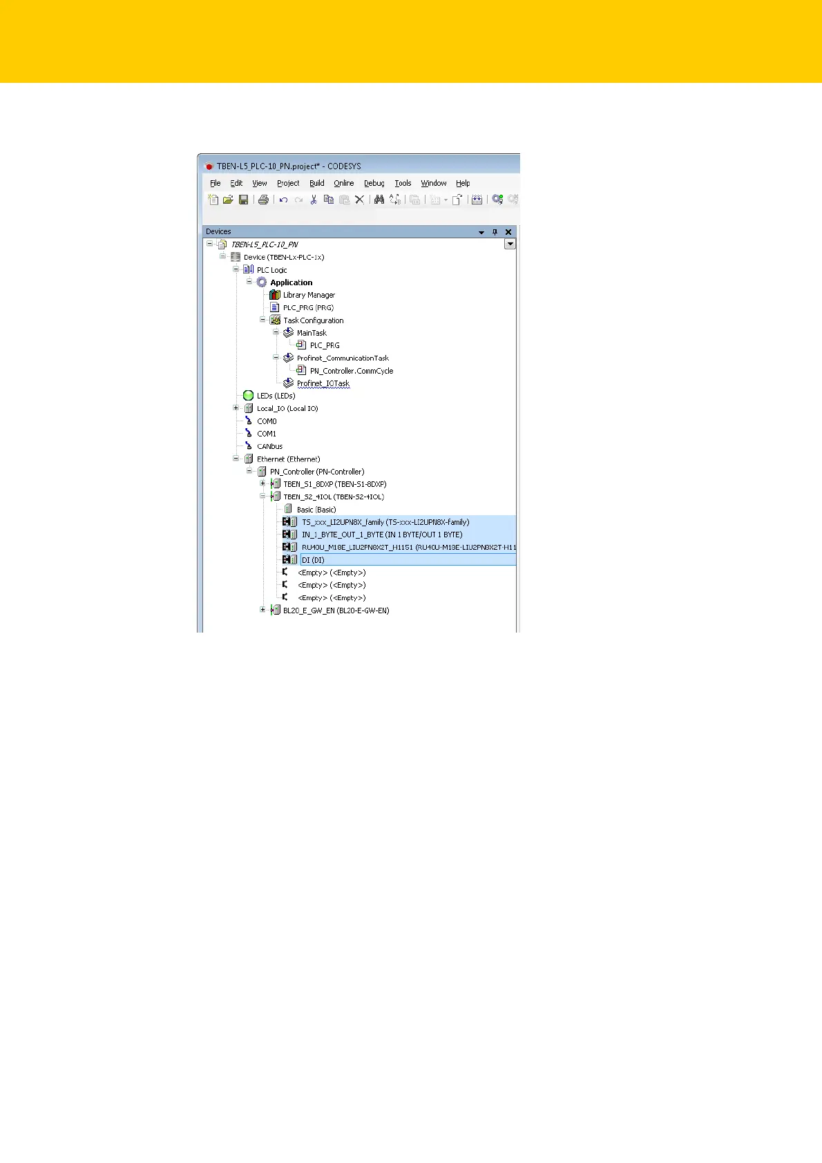Image resolution: width=822 pixels, height=1163 pixels.
Task: Click the Library Manager books icon
Action: tap(275, 295)
